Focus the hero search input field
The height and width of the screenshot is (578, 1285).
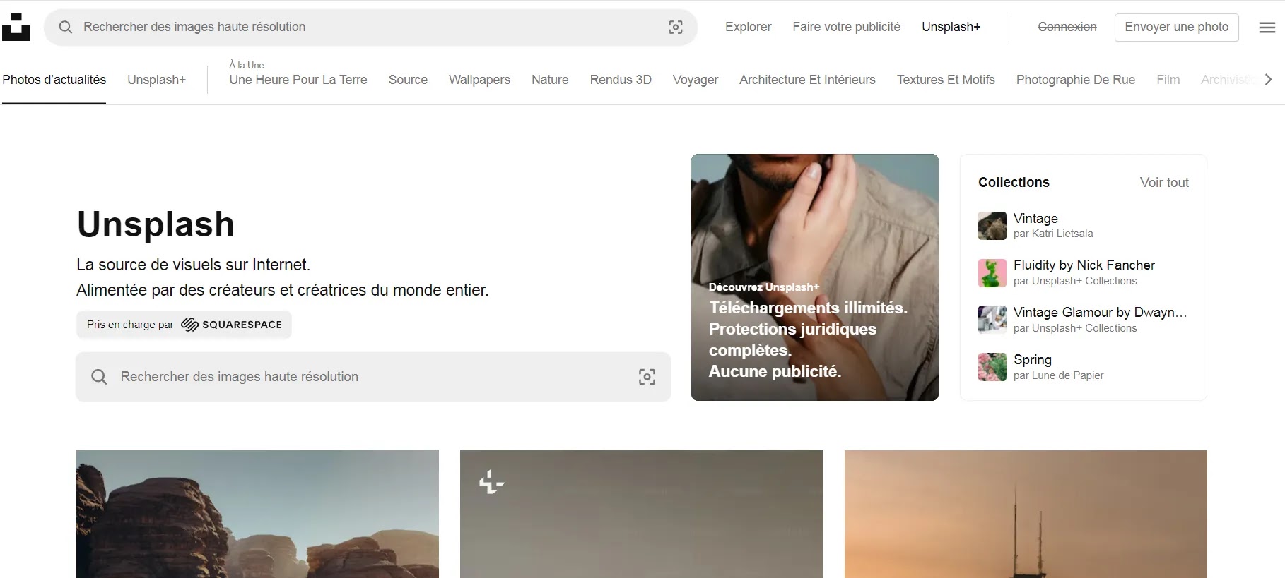pos(373,377)
